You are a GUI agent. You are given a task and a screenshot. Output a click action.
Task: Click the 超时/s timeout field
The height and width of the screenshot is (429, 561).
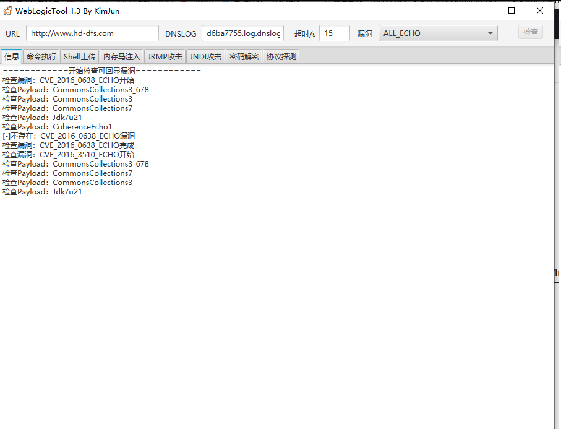pyautogui.click(x=334, y=33)
